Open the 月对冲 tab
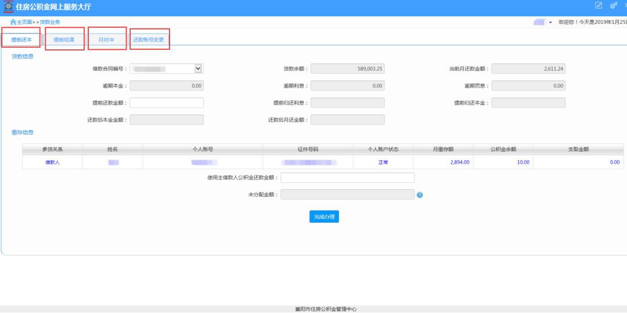Image resolution: width=627 pixels, height=313 pixels. coord(106,39)
